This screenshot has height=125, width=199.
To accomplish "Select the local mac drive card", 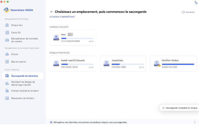I will (73, 37).
